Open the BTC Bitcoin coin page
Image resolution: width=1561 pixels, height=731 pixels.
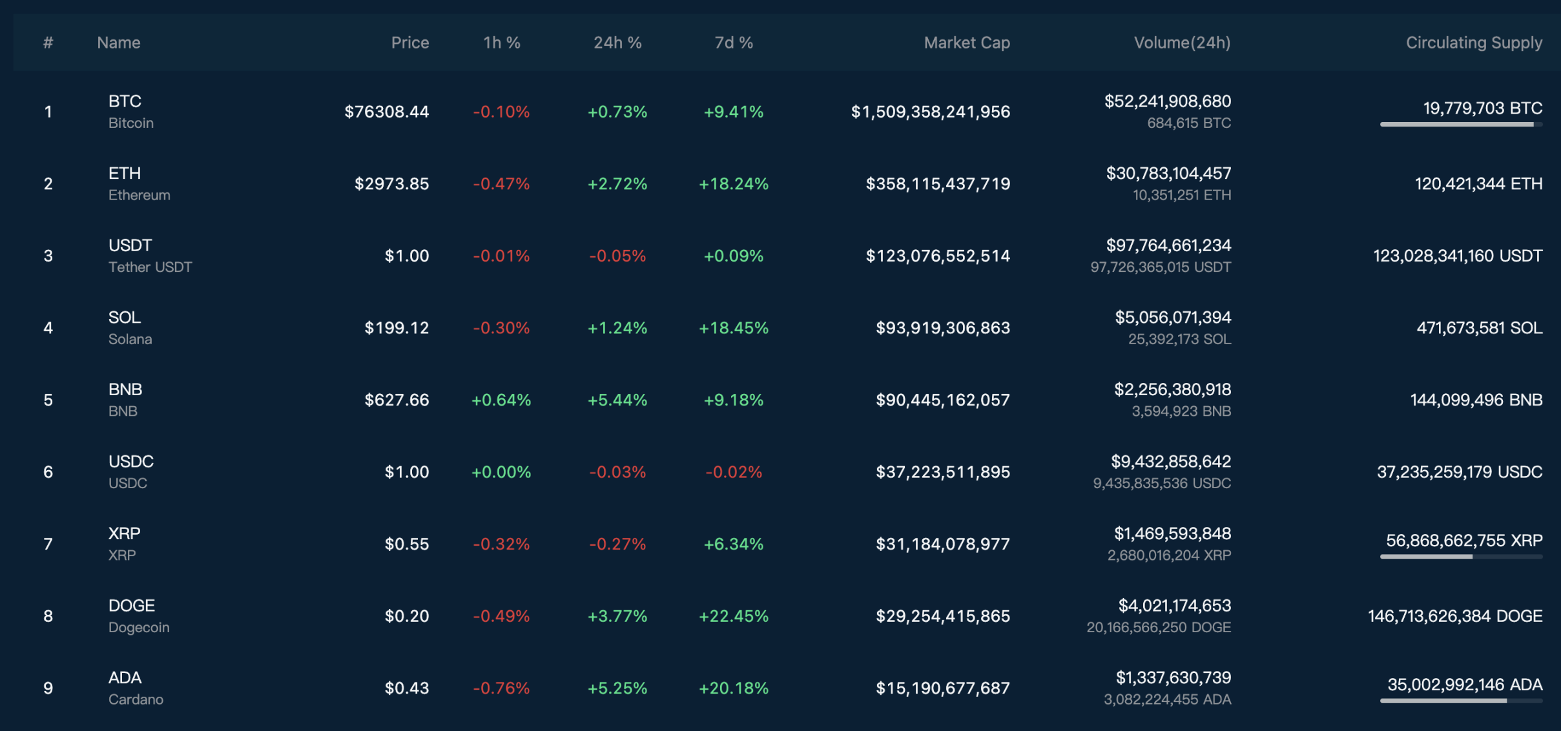click(x=131, y=112)
